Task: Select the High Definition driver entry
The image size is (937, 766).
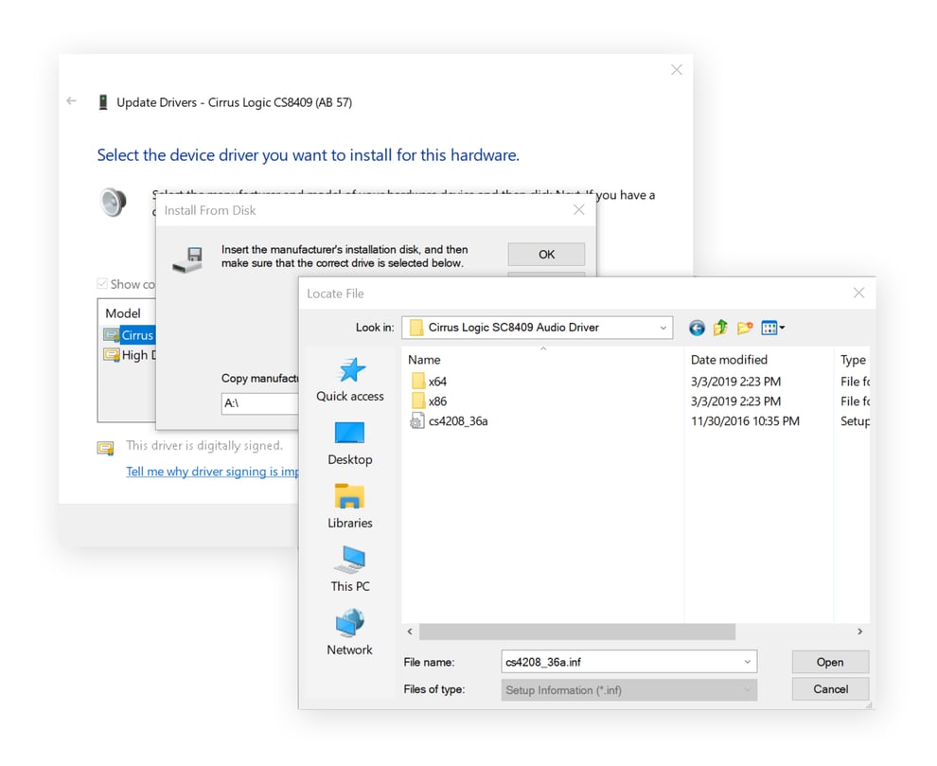Action: (x=133, y=355)
